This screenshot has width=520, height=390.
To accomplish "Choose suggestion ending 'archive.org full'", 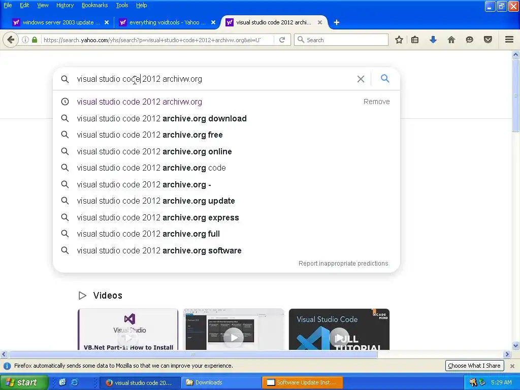I will tap(226, 234).
